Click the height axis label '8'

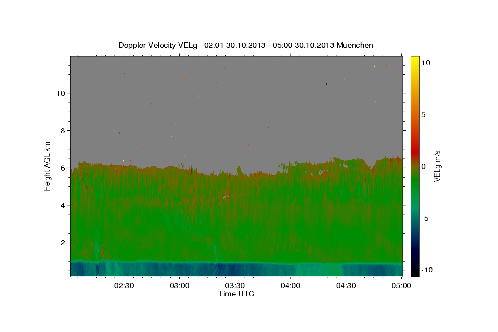(x=63, y=131)
